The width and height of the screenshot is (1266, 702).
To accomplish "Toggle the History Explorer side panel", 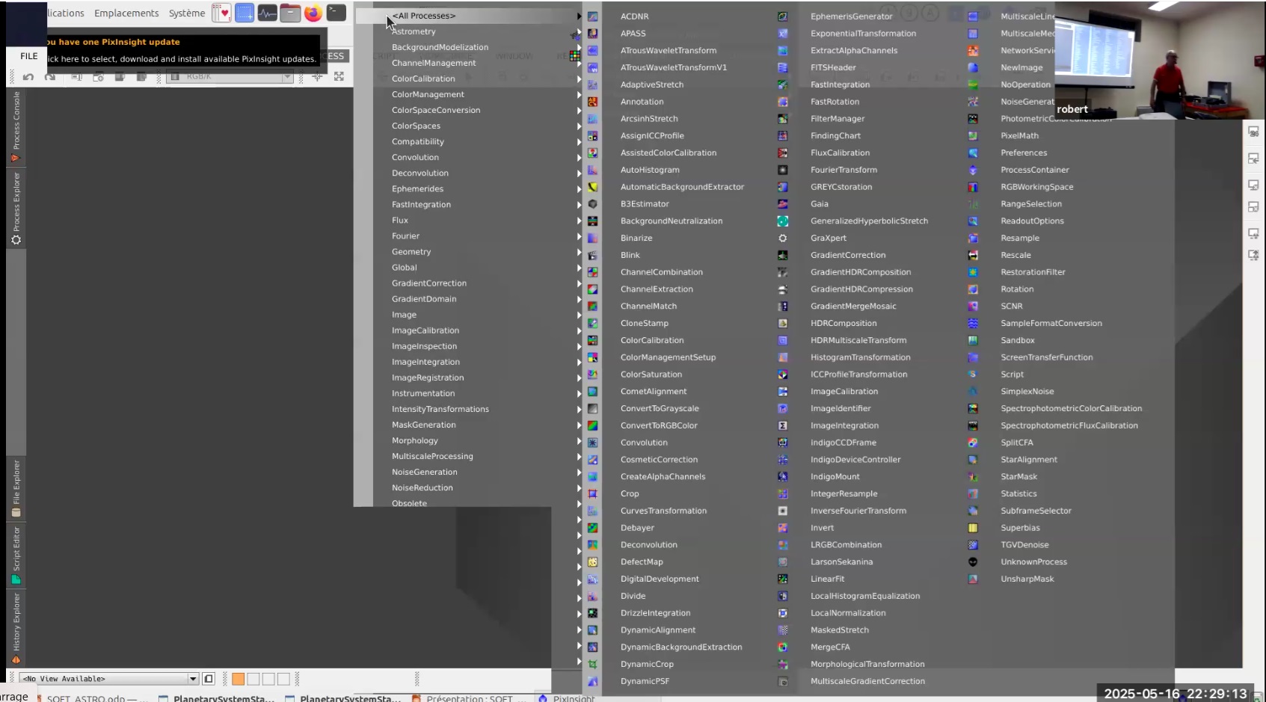I will (x=16, y=628).
